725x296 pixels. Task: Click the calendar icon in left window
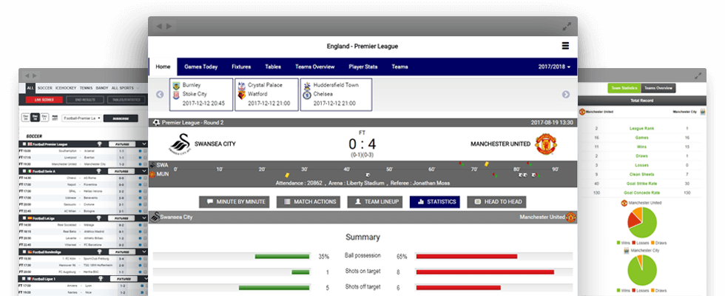(x=55, y=118)
